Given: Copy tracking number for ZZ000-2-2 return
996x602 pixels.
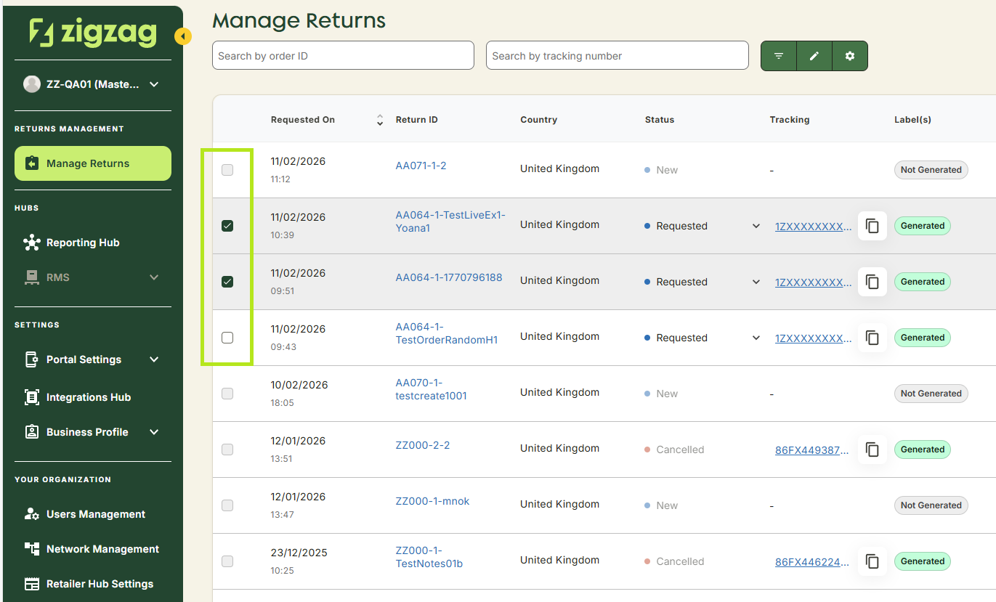Looking at the screenshot, I should [872, 450].
